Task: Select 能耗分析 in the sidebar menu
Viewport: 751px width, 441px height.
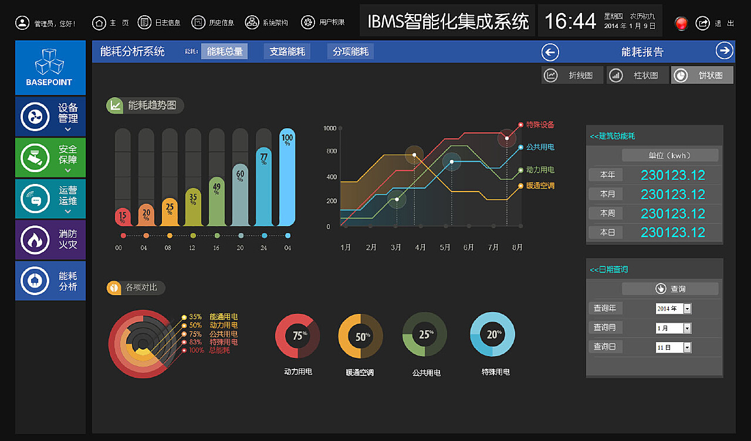Action: 50,281
